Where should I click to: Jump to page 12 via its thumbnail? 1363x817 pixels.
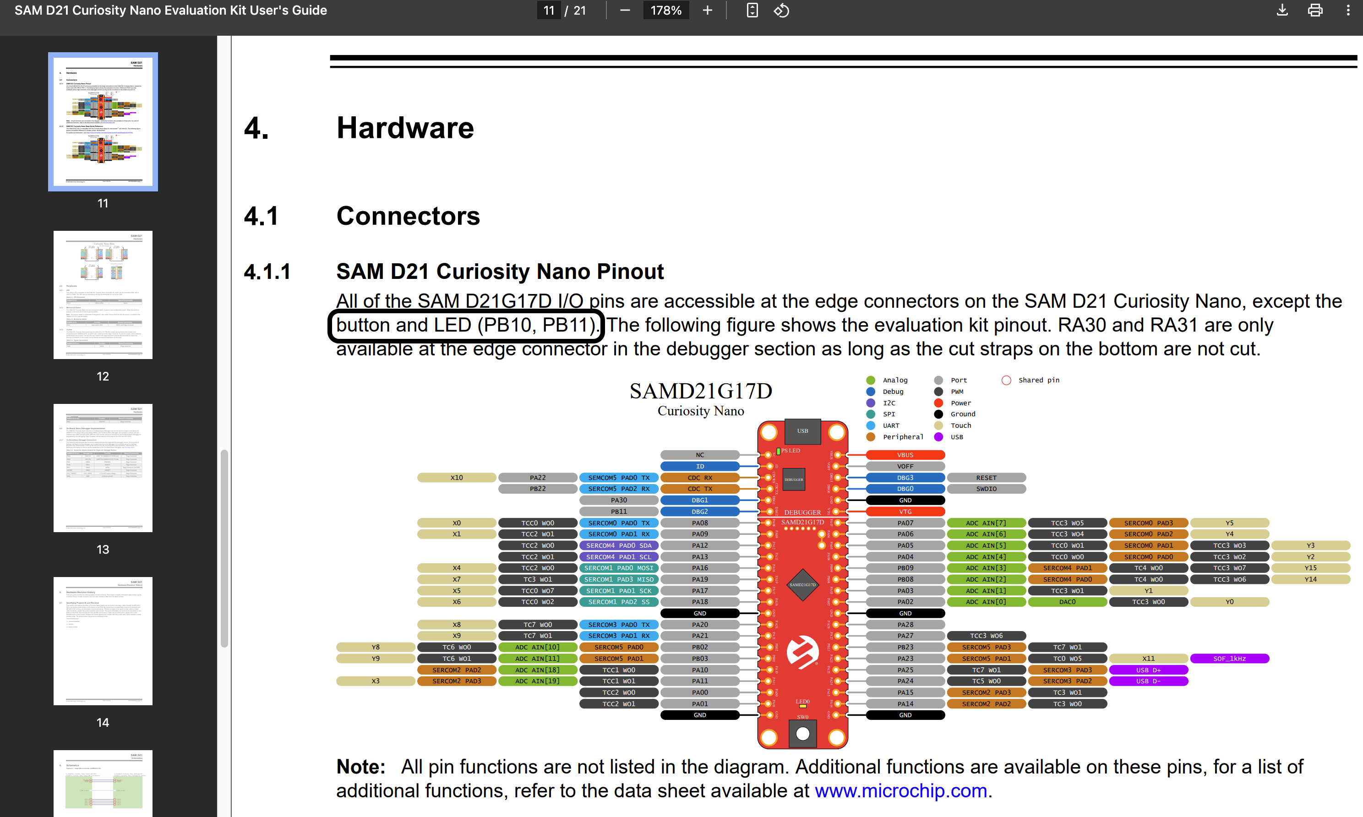(103, 294)
